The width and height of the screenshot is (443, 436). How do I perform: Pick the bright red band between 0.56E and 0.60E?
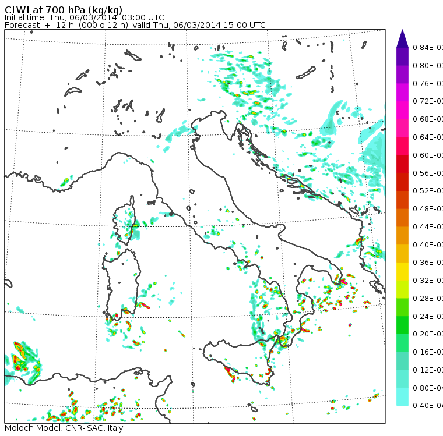pos(402,164)
